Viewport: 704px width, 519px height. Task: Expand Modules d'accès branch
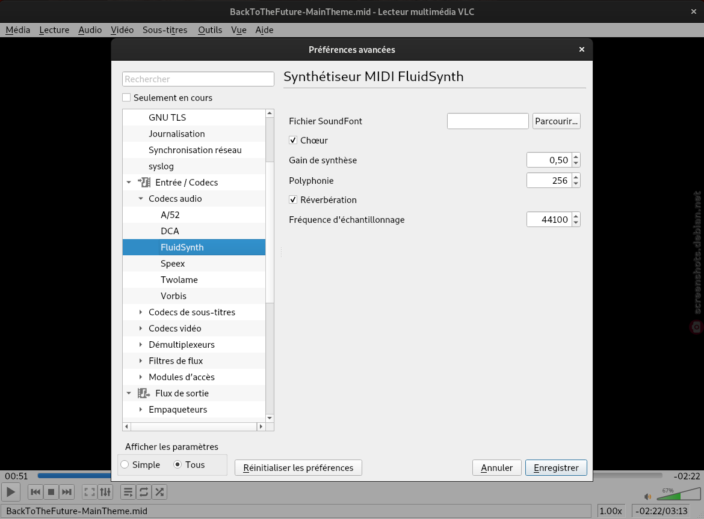pos(141,377)
